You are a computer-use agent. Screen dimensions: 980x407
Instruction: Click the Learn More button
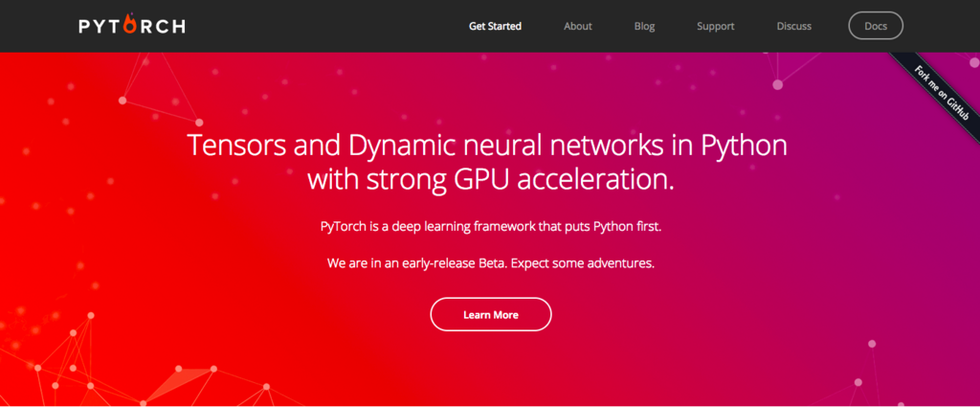click(491, 314)
